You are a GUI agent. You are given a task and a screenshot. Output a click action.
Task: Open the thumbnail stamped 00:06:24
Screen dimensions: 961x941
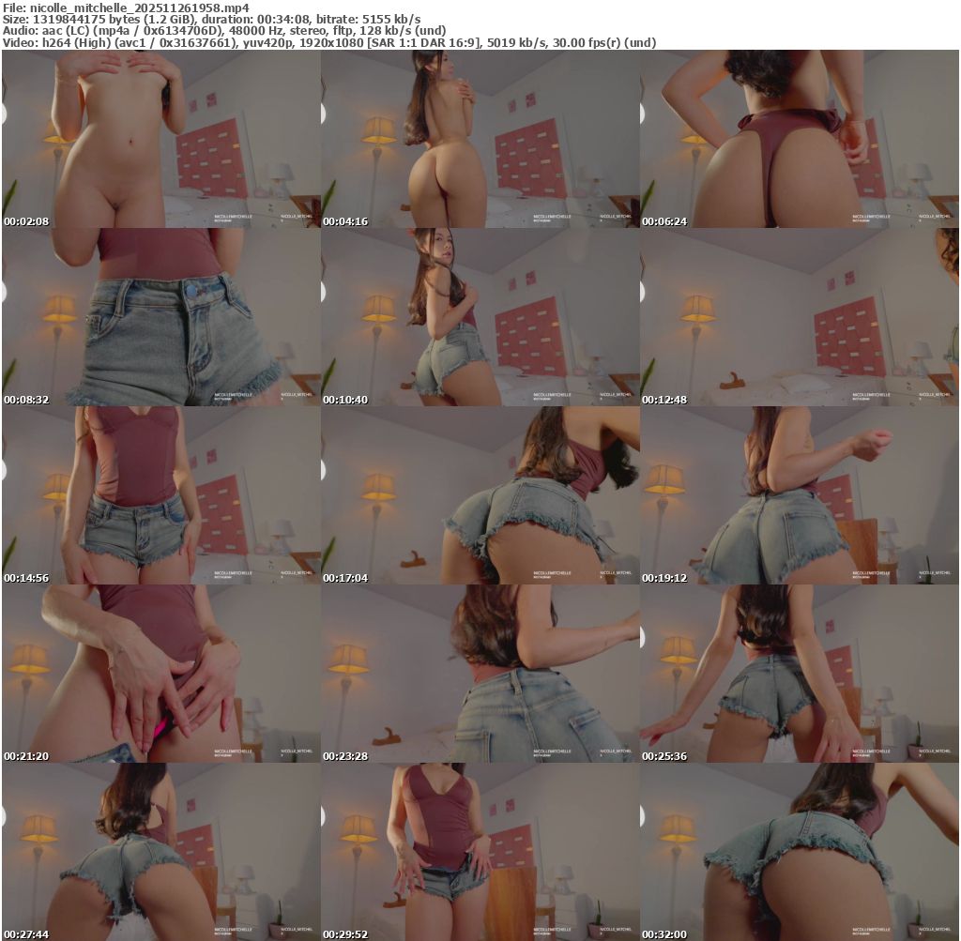click(x=800, y=139)
